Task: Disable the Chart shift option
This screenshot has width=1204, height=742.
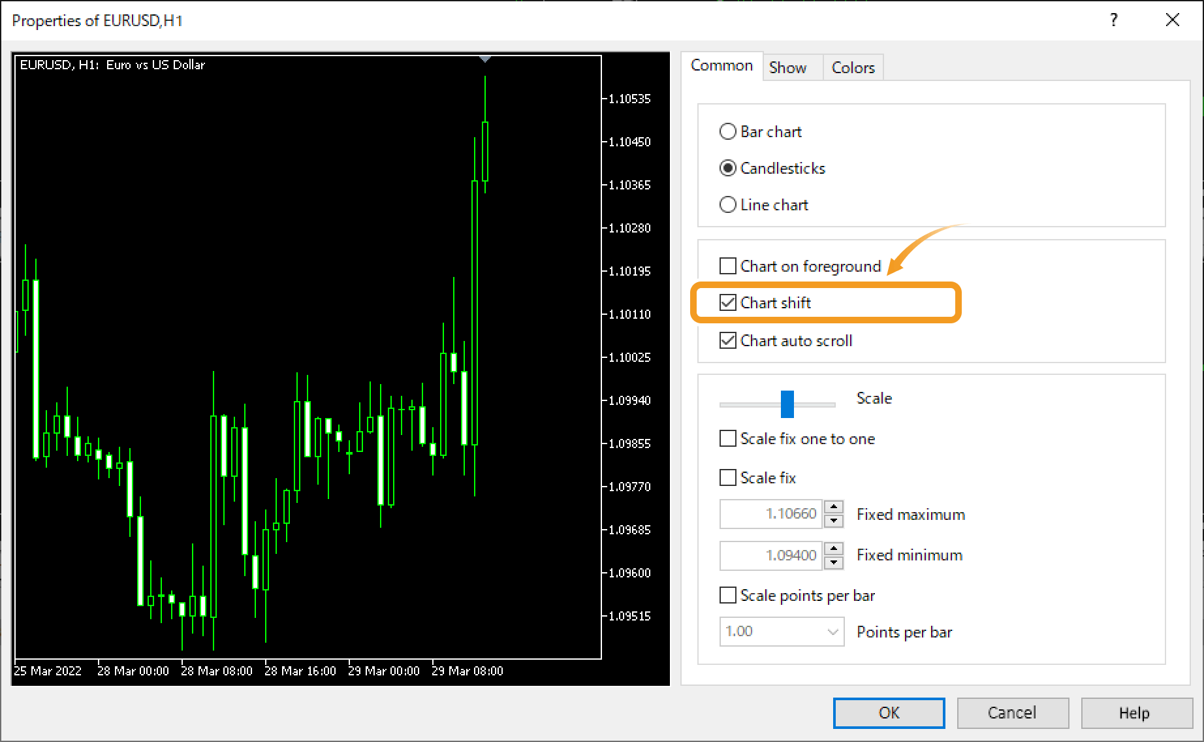Action: tap(727, 302)
